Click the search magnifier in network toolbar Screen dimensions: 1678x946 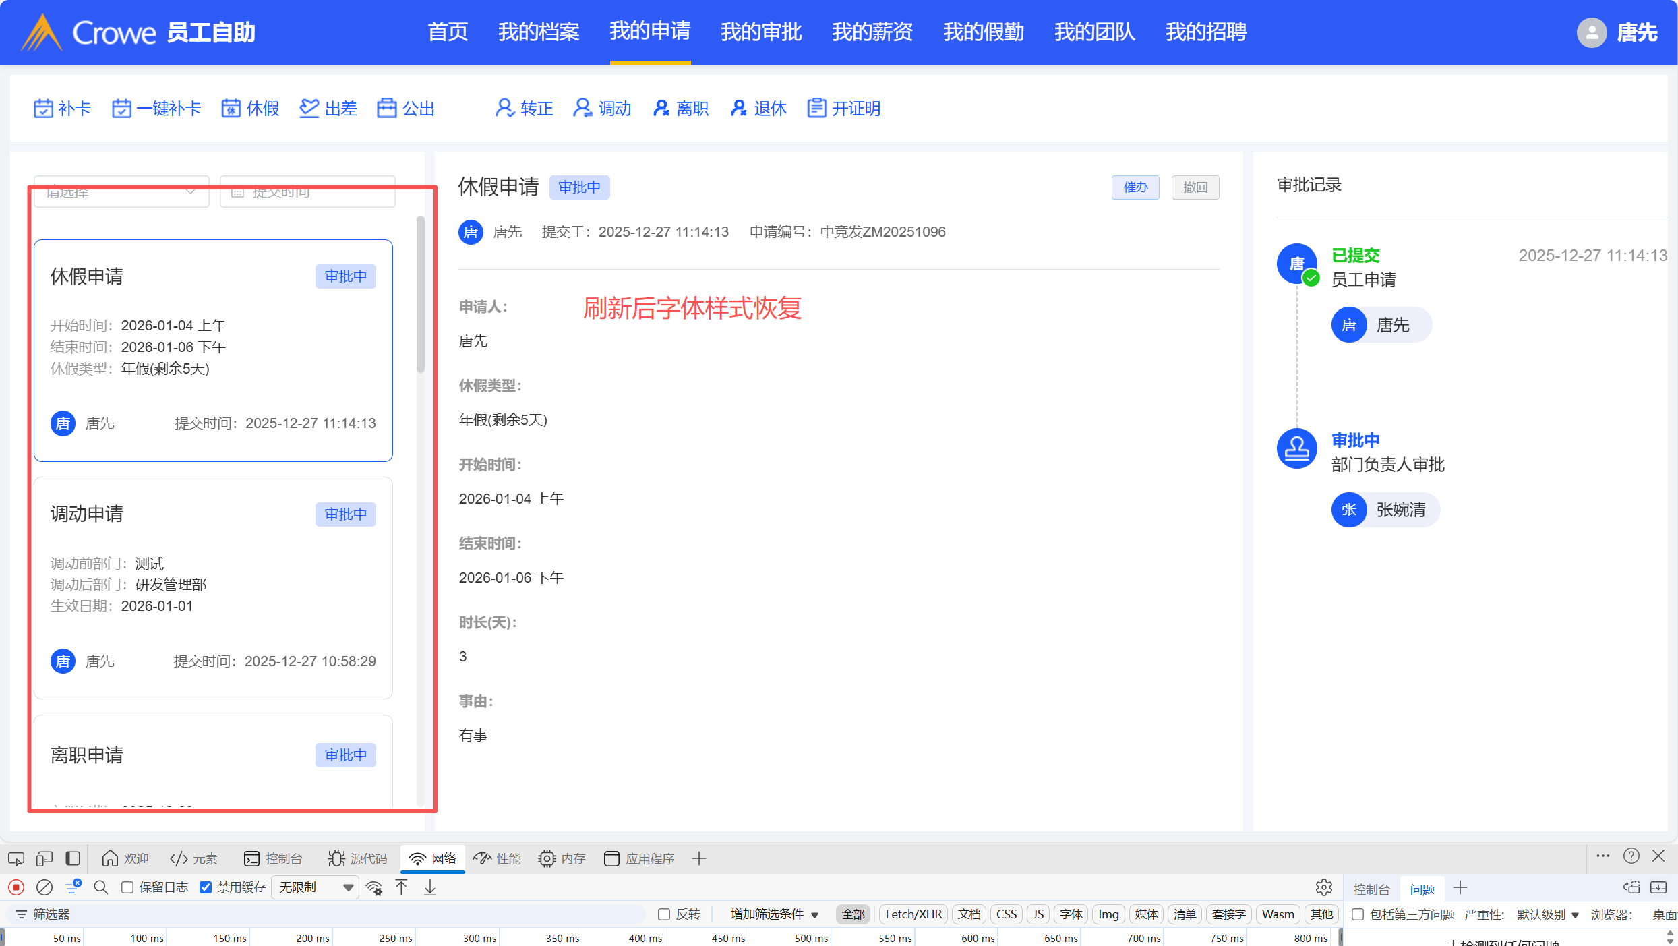101,887
